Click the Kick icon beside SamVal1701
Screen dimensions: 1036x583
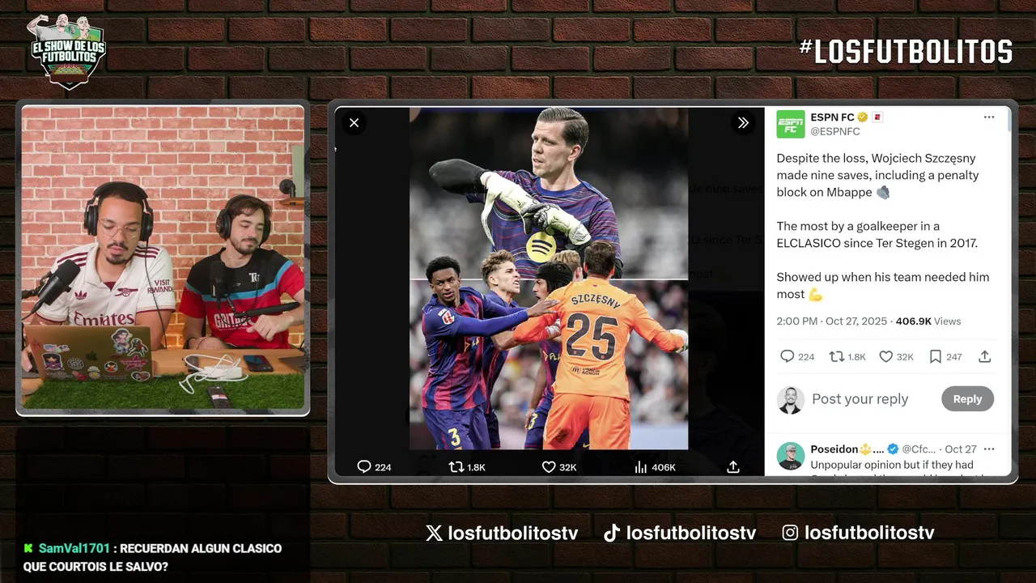pos(28,548)
